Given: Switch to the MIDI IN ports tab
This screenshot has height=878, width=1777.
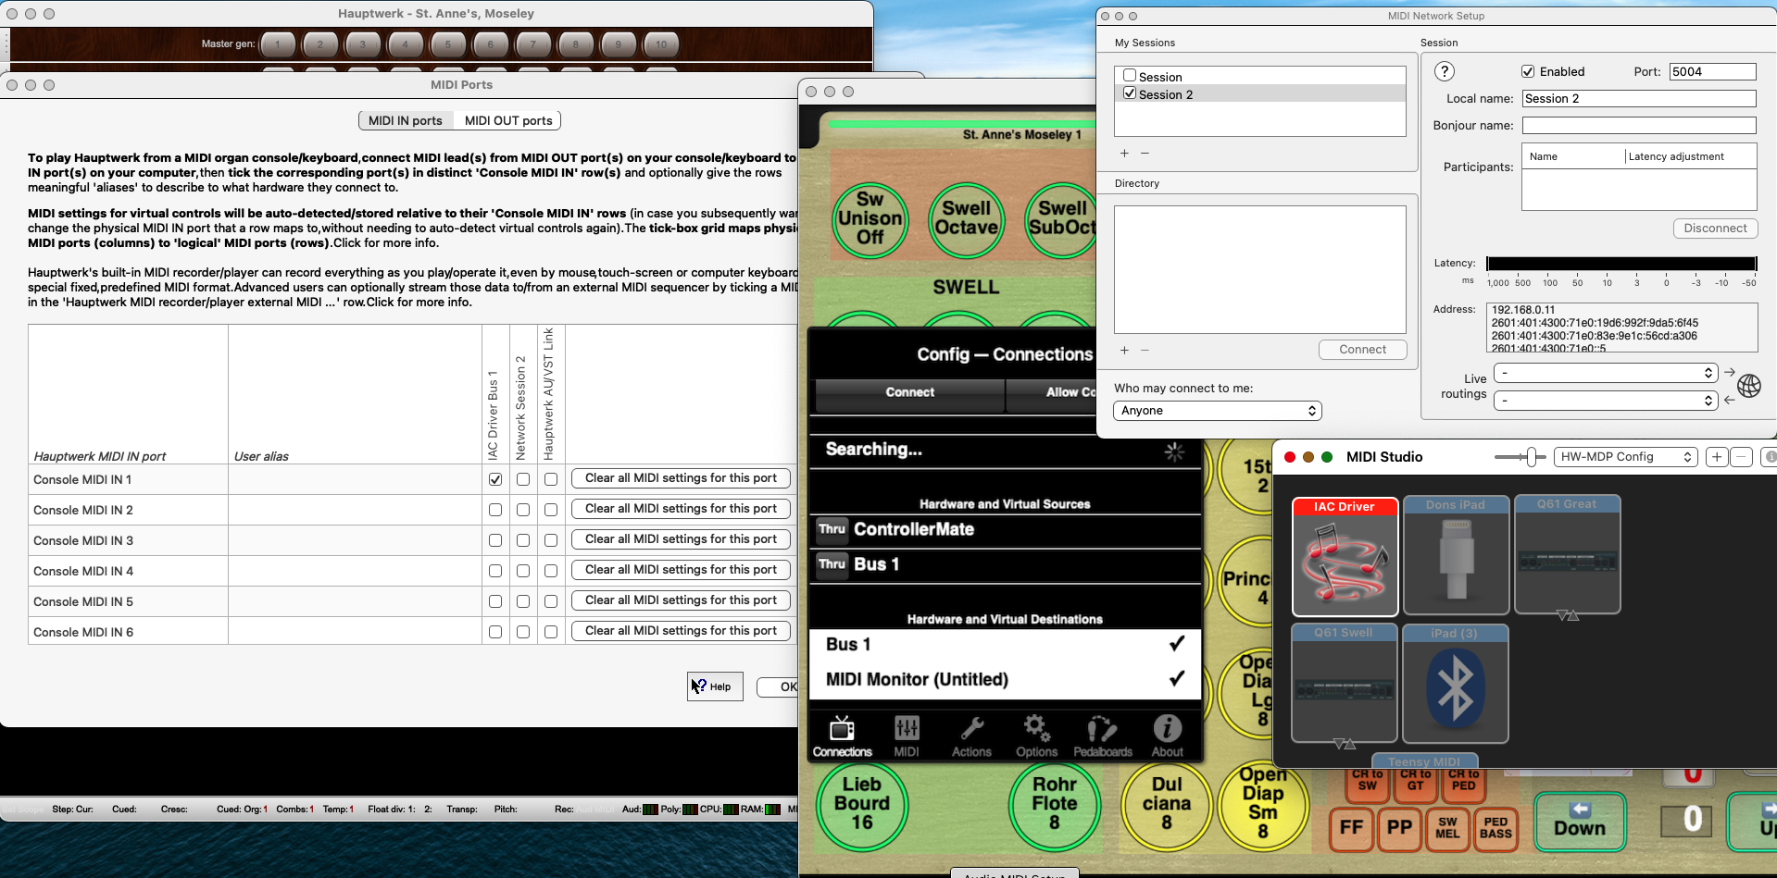Looking at the screenshot, I should (406, 120).
